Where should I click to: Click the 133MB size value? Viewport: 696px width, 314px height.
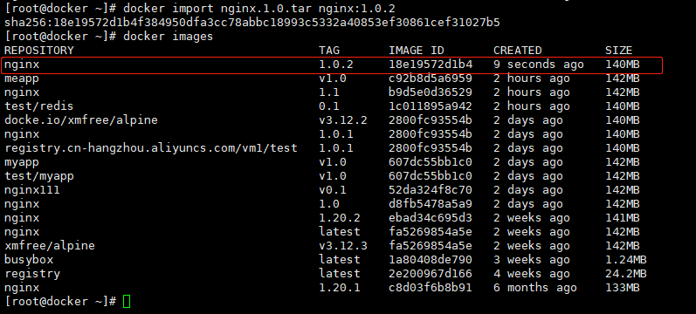click(x=623, y=287)
